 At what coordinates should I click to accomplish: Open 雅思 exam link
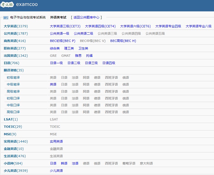(78, 56)
